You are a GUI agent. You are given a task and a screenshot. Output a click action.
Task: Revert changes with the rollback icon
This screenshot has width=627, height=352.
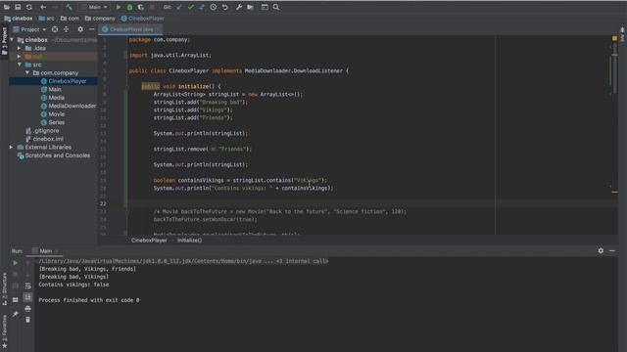(224, 7)
